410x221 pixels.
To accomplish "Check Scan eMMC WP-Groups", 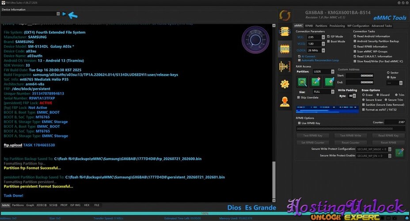I will pos(355,51).
